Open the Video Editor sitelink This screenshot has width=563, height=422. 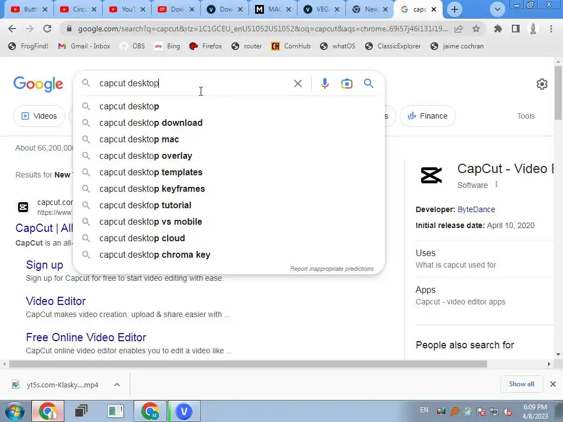tap(56, 301)
